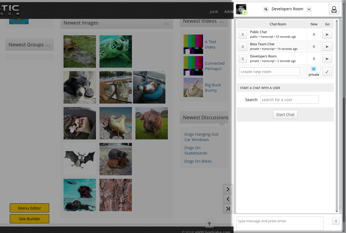Go to Public Chat using arrow button
Viewport: 346px width, 233px height.
click(327, 35)
